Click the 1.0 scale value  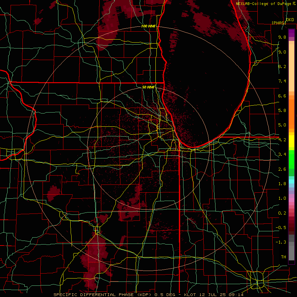point(282,198)
